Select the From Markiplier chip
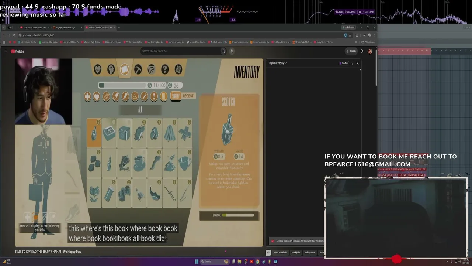Image resolution: width=472 pixels, height=266 pixels. 280,253
